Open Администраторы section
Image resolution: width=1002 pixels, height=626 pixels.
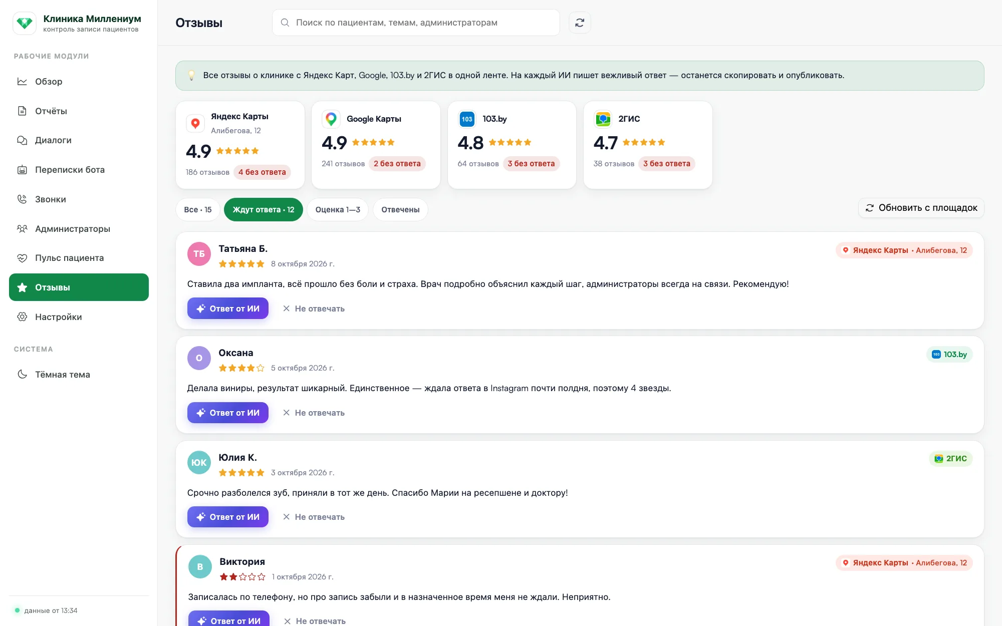(x=79, y=229)
